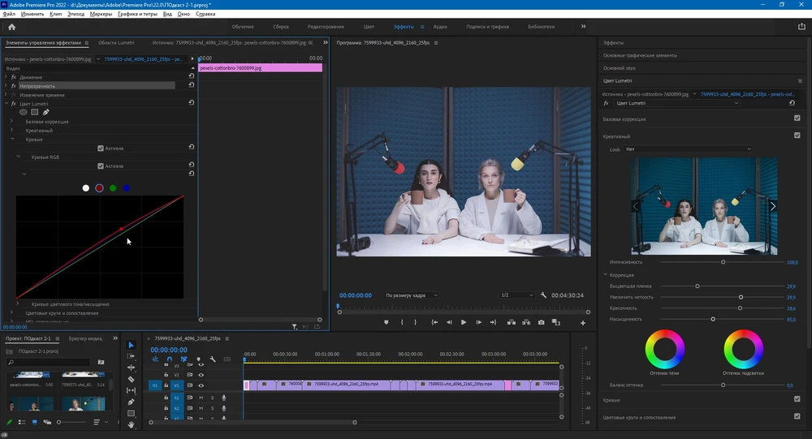
Task: Play the program monitor
Action: tap(464, 322)
